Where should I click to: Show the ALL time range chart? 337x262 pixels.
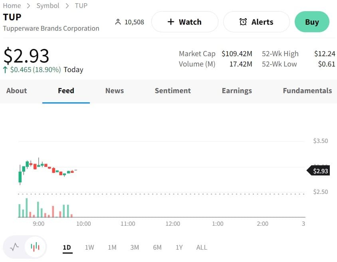[x=202, y=247]
